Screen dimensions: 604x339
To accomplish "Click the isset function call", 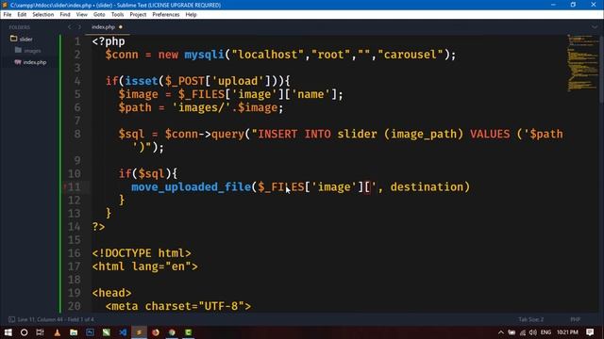I will (142, 81).
